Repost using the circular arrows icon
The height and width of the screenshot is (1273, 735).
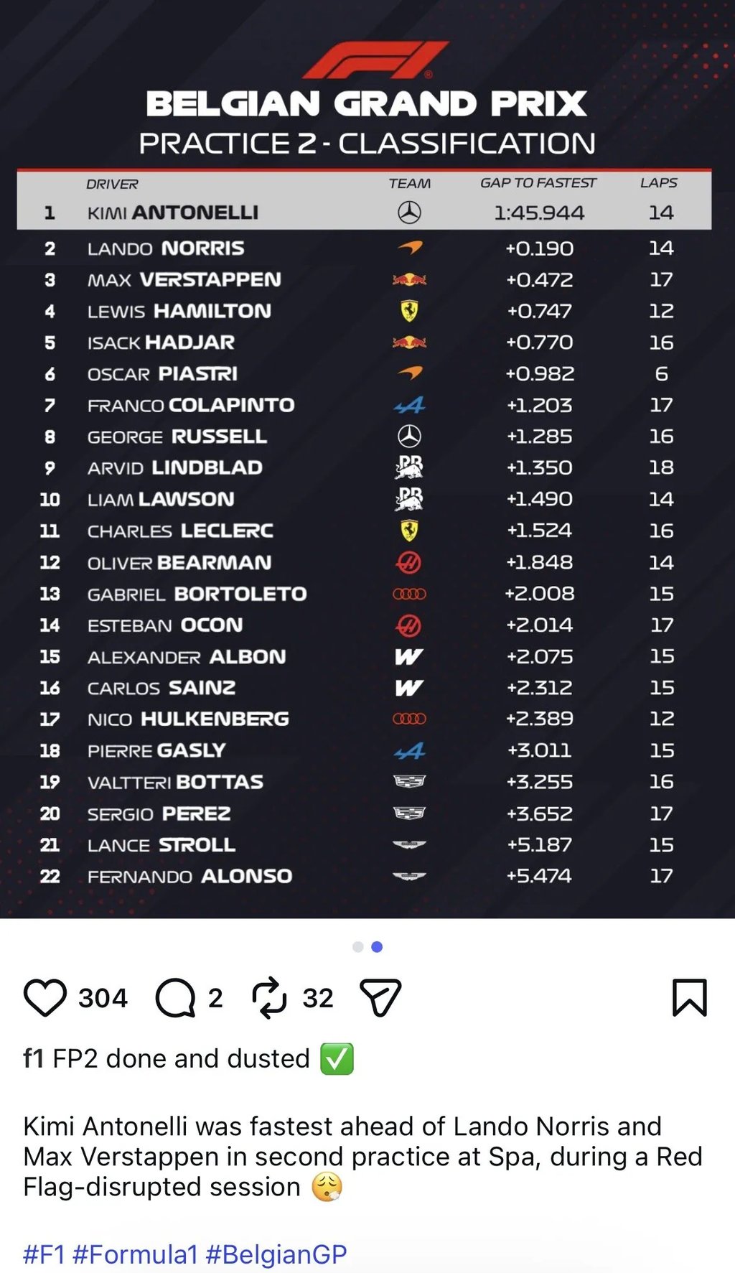[x=269, y=997]
